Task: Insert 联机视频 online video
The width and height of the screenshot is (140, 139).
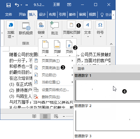Action: [x=26, y=29]
